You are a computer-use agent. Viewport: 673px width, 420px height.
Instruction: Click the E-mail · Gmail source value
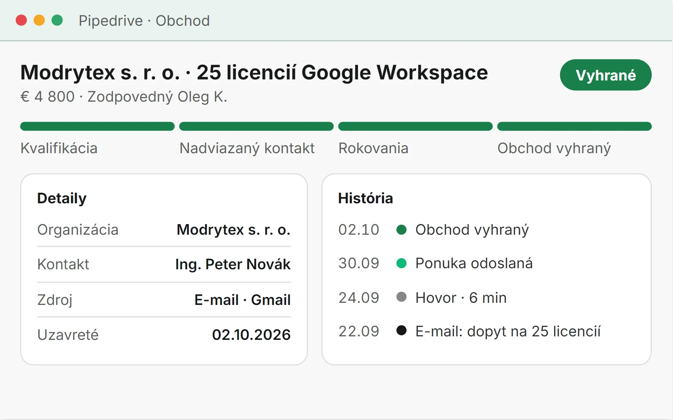[x=243, y=300]
